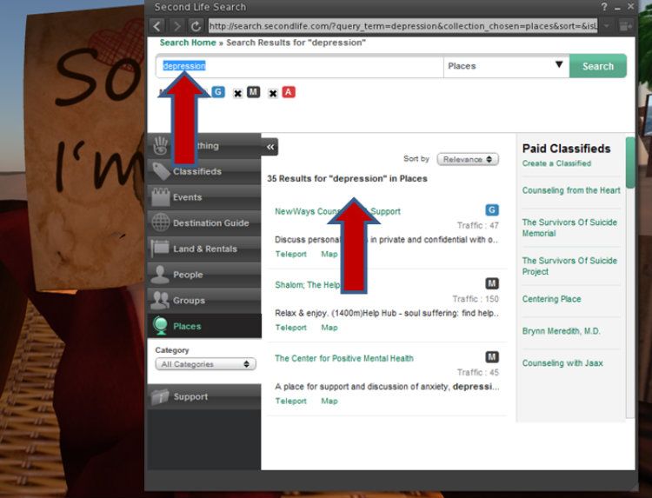Viewport: 652px width, 498px height.
Task: Open the help question mark icon
Action: tap(604, 7)
